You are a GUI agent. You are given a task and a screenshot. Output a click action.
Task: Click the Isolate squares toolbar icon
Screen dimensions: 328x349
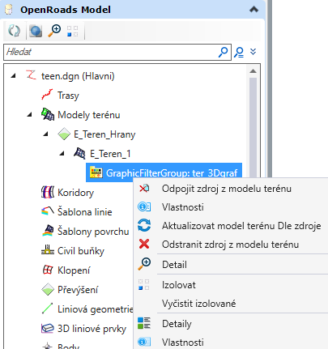tap(72, 31)
